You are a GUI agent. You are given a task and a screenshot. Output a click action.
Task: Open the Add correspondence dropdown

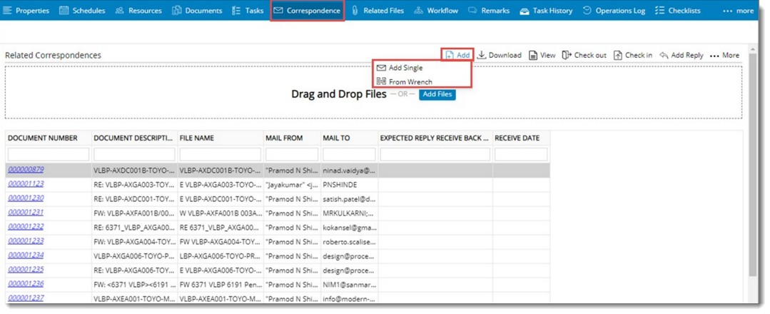click(457, 55)
